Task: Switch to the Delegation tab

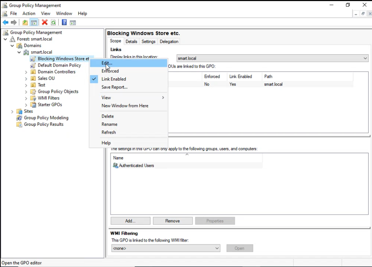Action: [x=169, y=41]
